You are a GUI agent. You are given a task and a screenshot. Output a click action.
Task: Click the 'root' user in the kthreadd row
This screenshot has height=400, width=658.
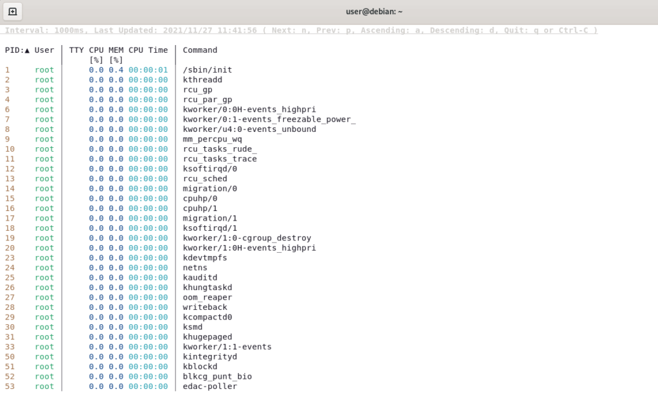tap(44, 80)
